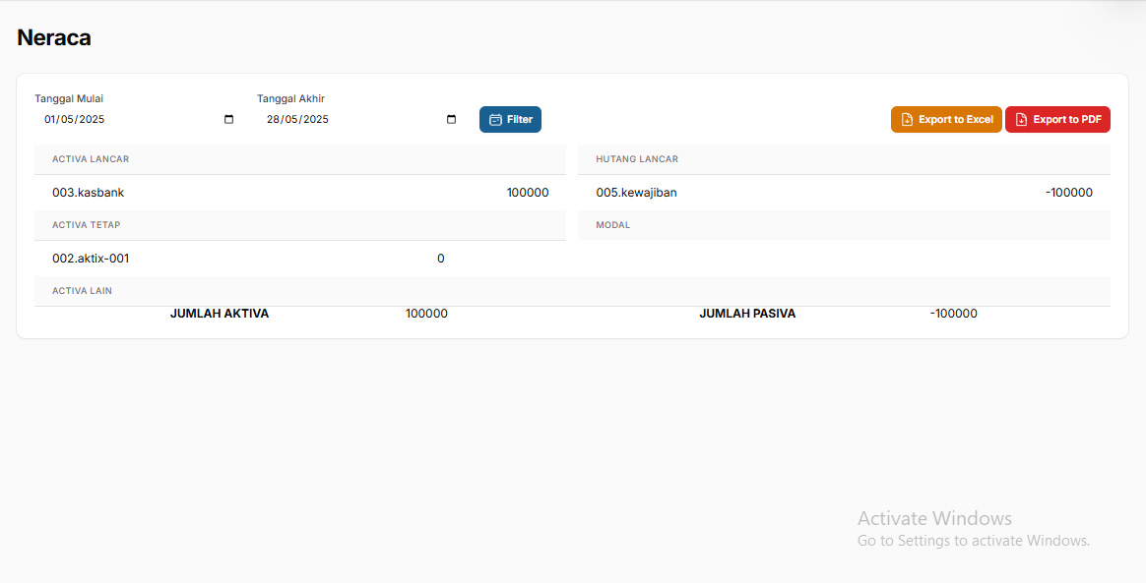1146x583 pixels.
Task: Click the aktix-001 value 0
Action: click(x=441, y=259)
